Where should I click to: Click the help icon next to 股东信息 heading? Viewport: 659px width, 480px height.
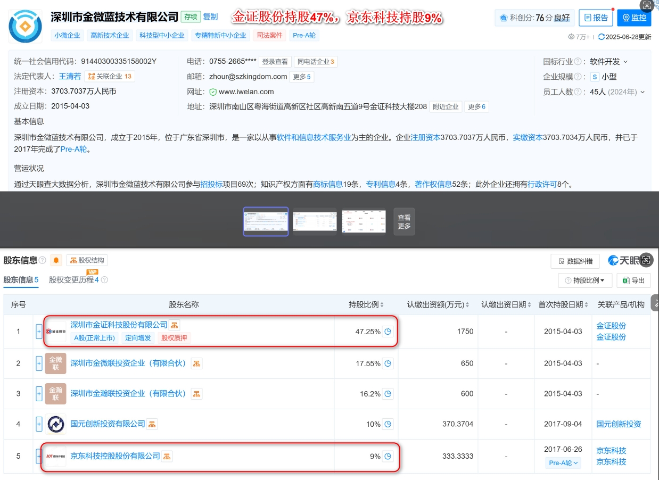coord(42,260)
